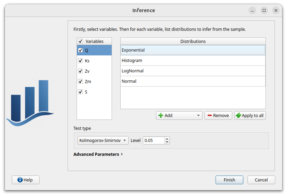287x196 pixels.
Task: Select the LogNormal distribution row
Action: click(193, 71)
